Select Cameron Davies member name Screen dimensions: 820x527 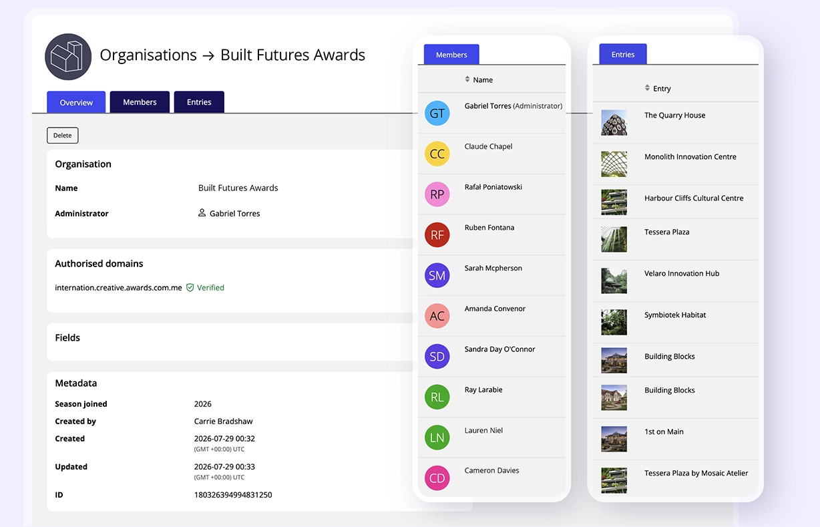[492, 471]
